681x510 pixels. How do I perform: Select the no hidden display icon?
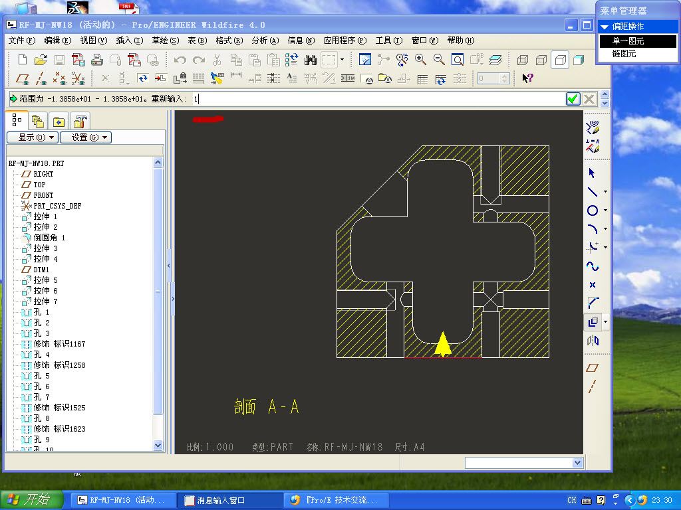(560, 60)
